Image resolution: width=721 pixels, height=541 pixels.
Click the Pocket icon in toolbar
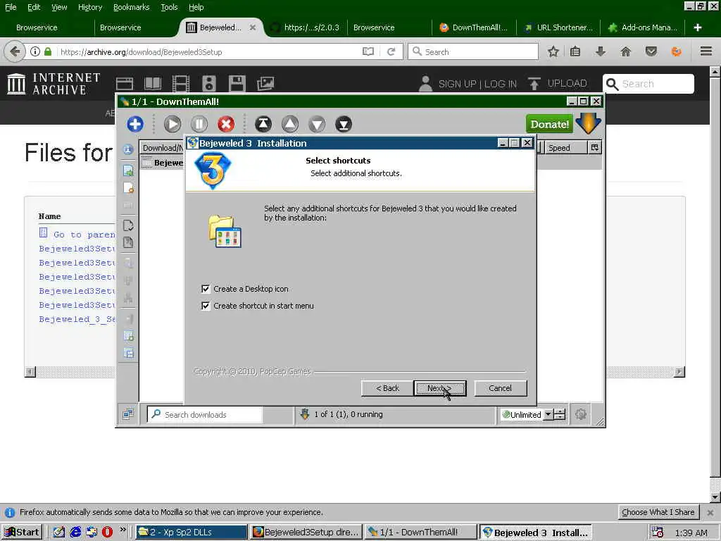[x=651, y=51]
